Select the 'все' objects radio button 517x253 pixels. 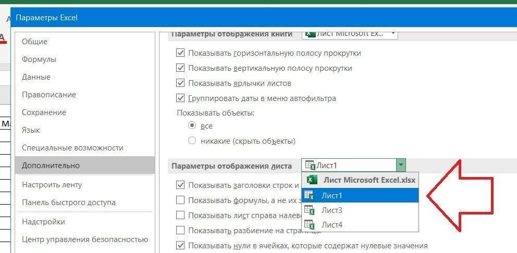(x=192, y=126)
